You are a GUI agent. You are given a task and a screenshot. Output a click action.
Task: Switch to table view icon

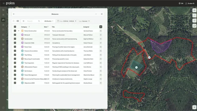click(x=18, y=21)
